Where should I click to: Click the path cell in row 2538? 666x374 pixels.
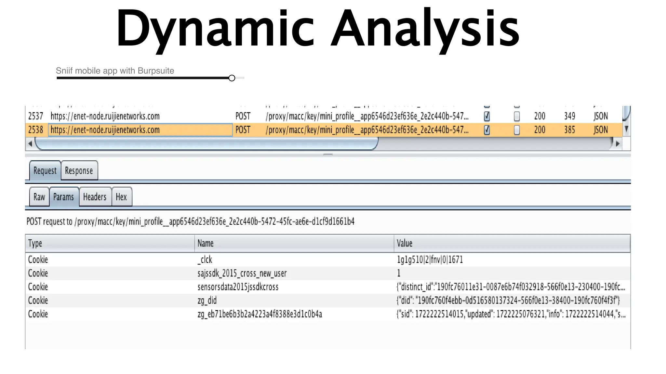coord(367,130)
